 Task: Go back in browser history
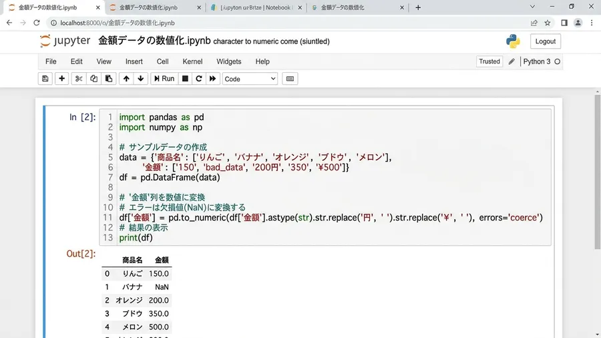(9, 23)
